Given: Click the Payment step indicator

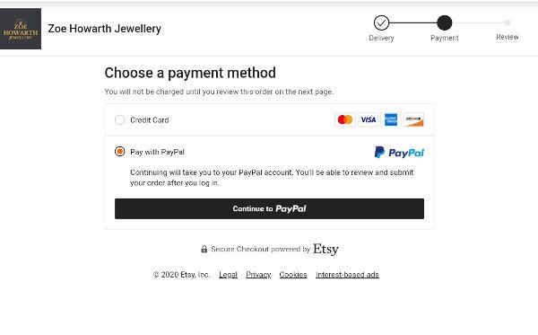Looking at the screenshot, I should (x=445, y=23).
